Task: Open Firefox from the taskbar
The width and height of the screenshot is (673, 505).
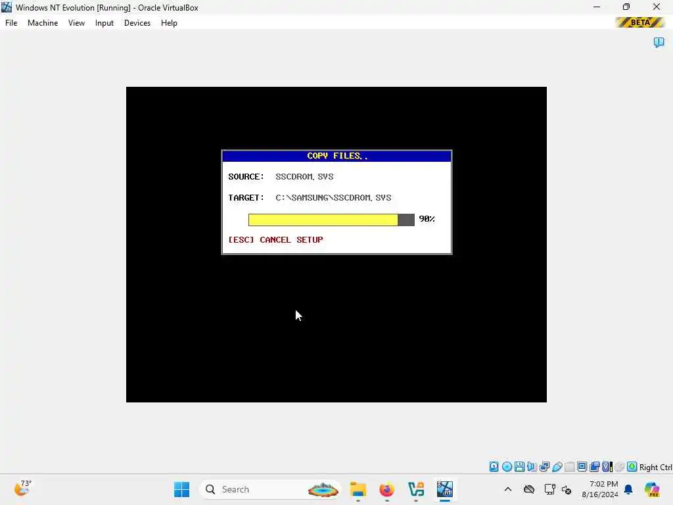Action: [386, 489]
